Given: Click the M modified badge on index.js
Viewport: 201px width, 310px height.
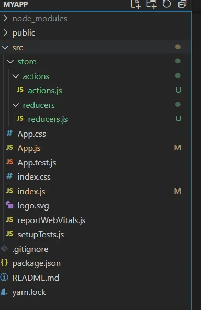Looking at the screenshot, I should coord(177,191).
